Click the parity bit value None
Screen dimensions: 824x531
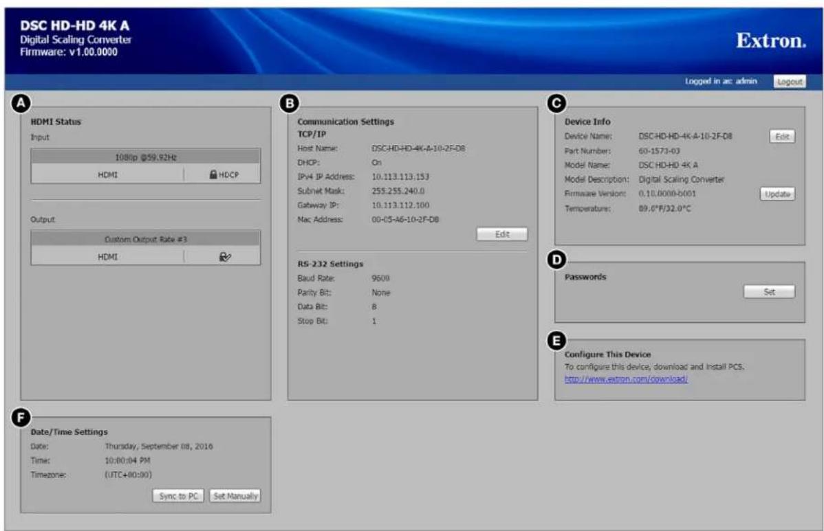(x=381, y=292)
